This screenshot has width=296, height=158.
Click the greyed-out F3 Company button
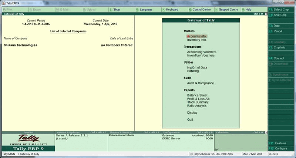point(281,42)
